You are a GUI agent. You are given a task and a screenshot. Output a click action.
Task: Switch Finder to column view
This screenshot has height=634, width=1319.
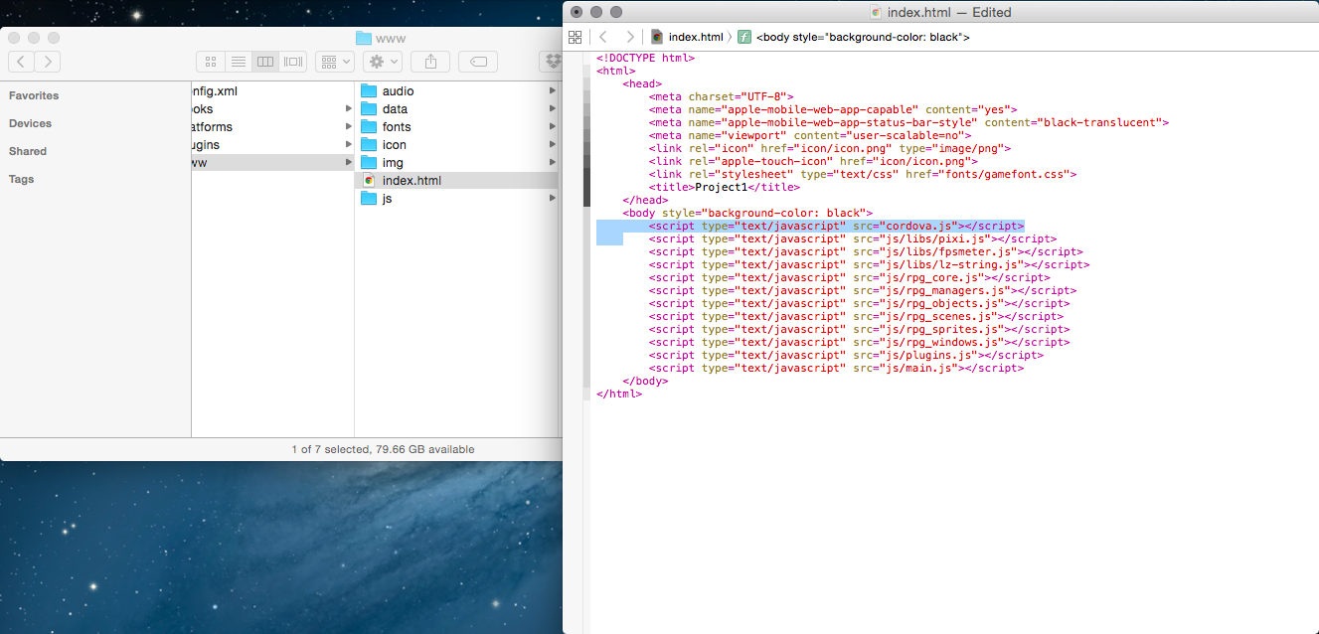click(265, 62)
